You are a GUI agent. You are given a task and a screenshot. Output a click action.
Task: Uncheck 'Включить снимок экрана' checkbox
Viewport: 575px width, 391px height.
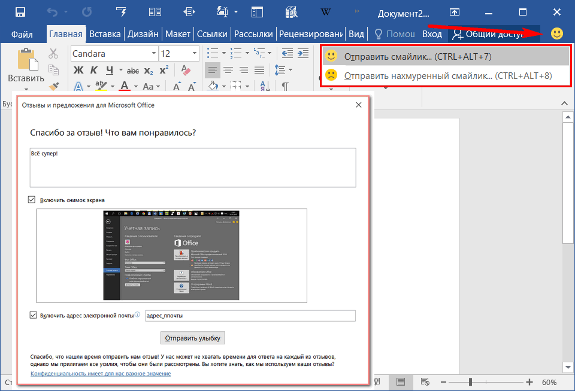(32, 200)
